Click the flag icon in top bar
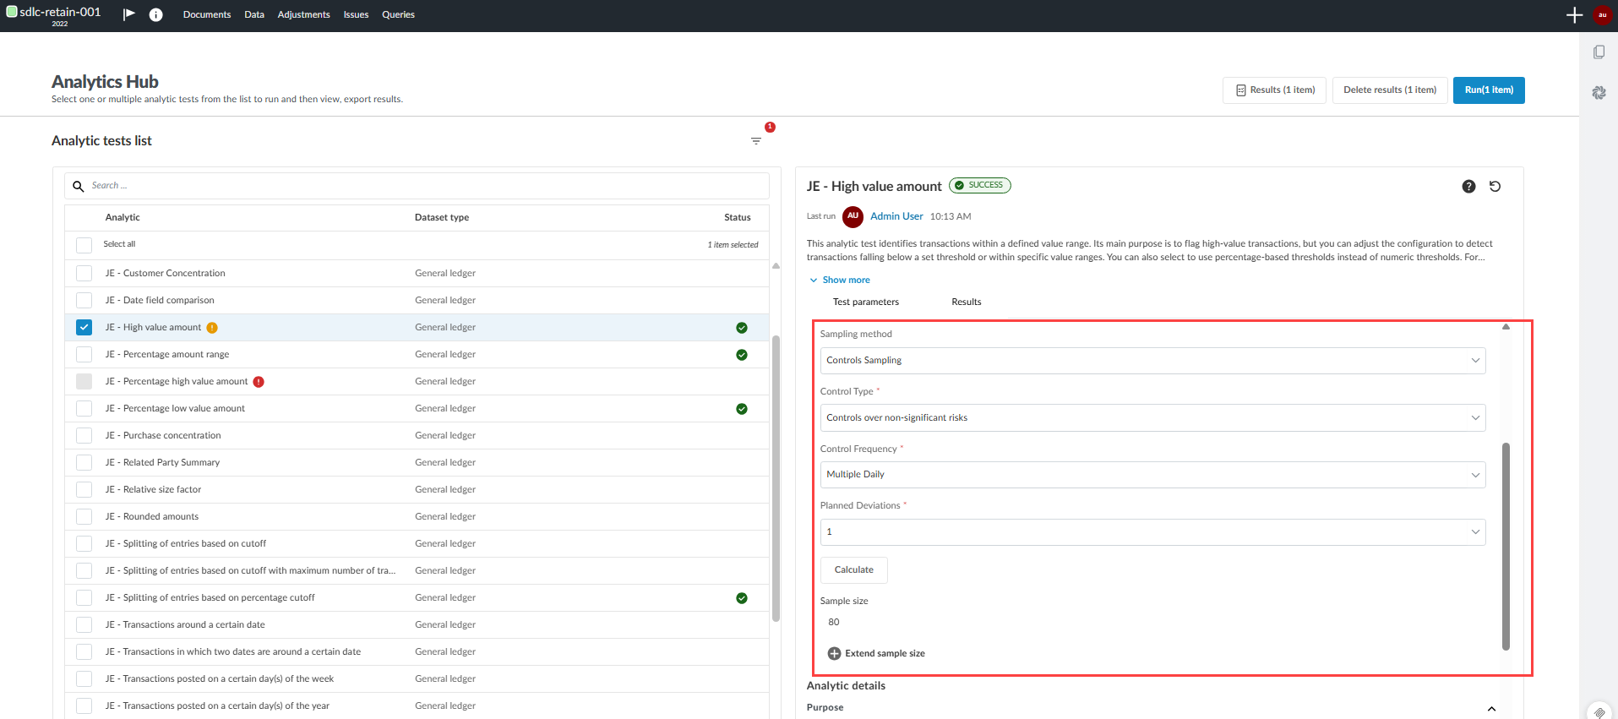 (x=128, y=14)
